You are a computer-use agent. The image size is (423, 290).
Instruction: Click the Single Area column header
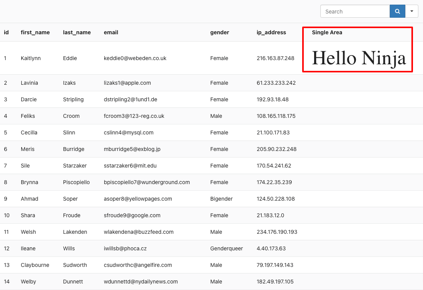point(327,32)
